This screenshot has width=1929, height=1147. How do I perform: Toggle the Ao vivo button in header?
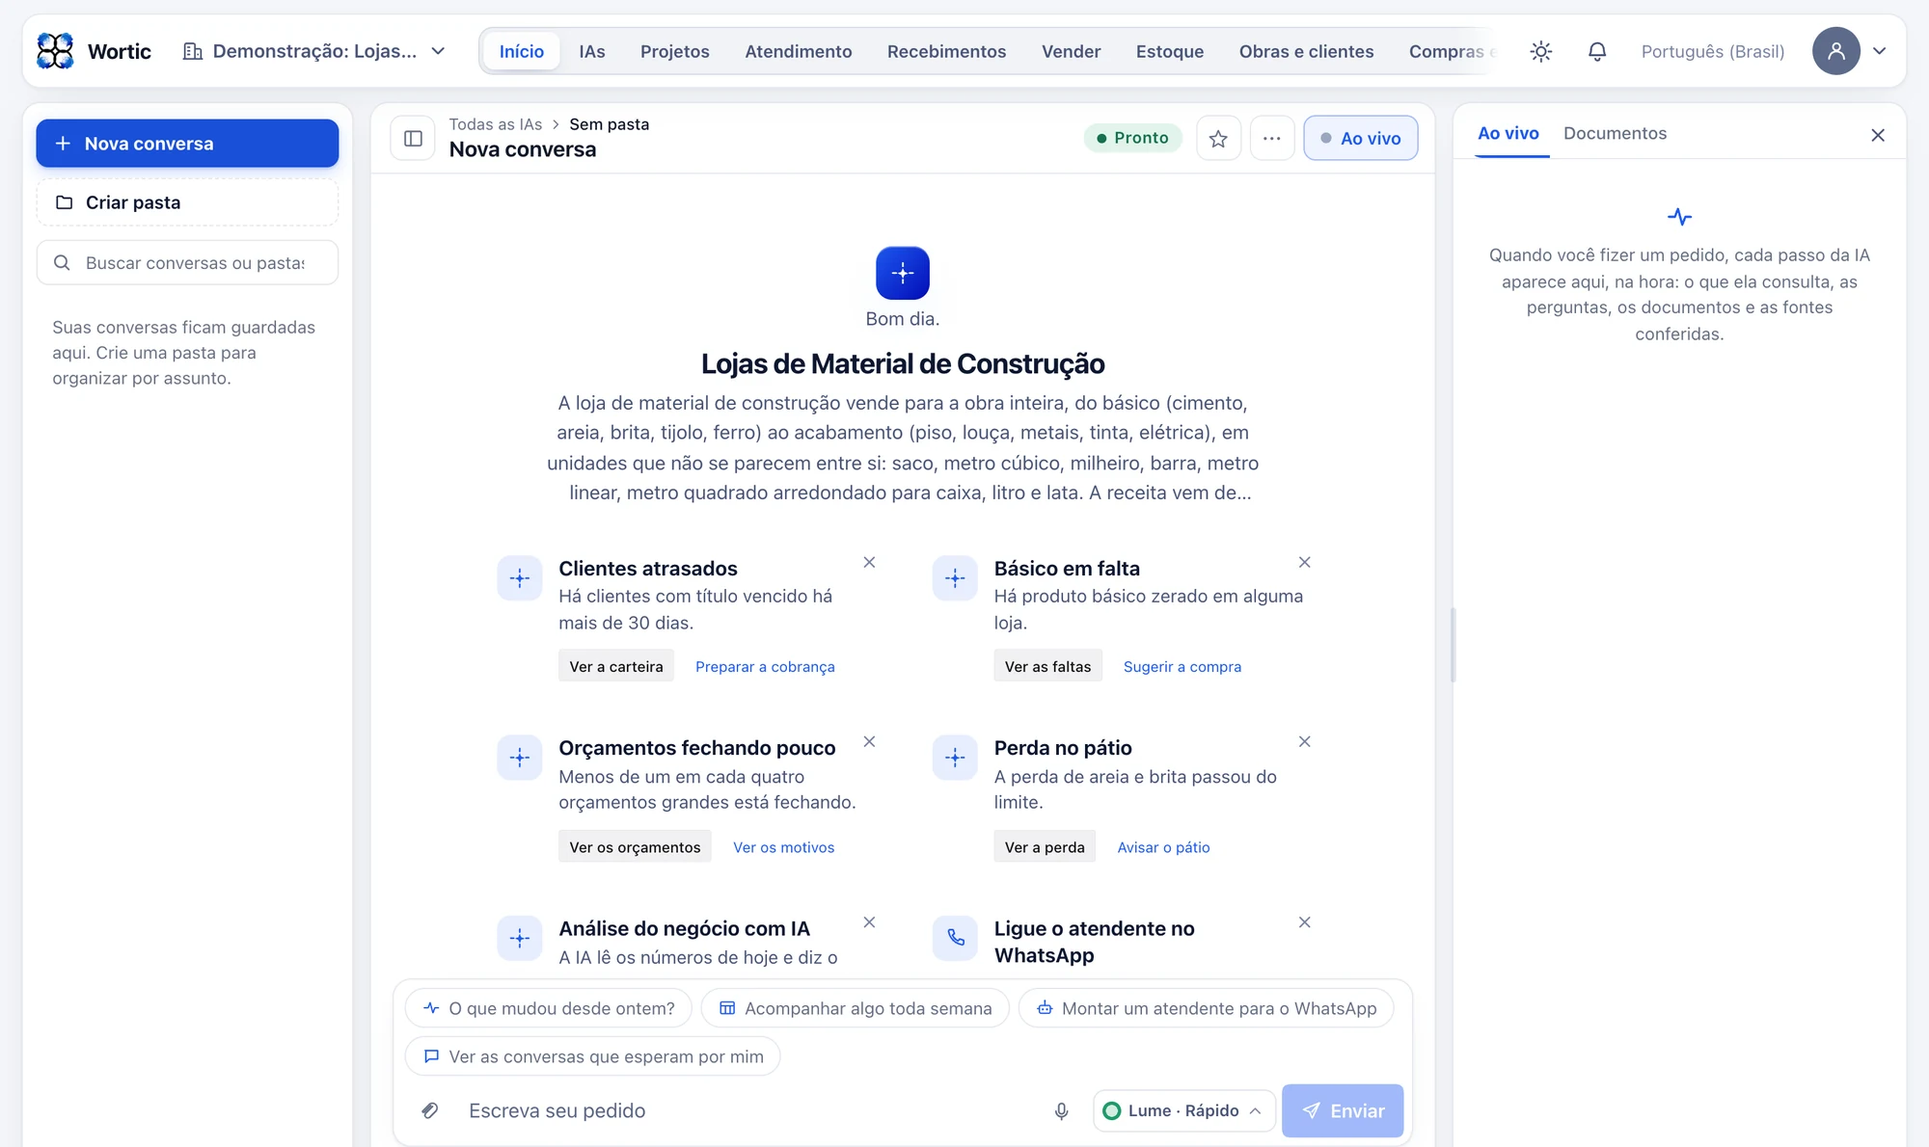(x=1360, y=138)
